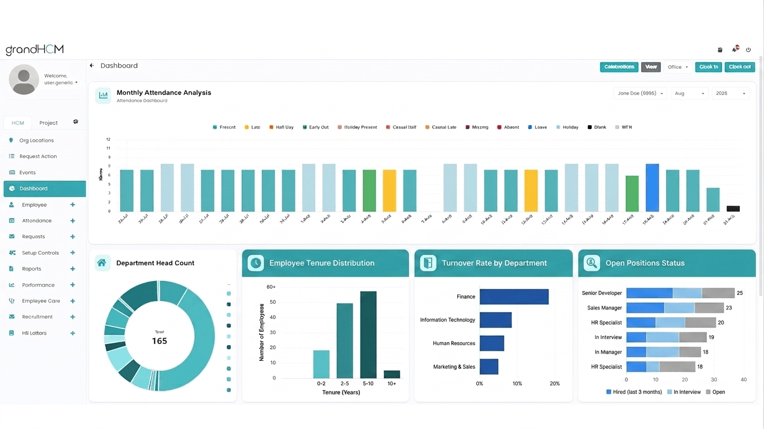The image size is (764, 429).
Task: Toggle the Holiday Present legend series
Action: point(357,127)
